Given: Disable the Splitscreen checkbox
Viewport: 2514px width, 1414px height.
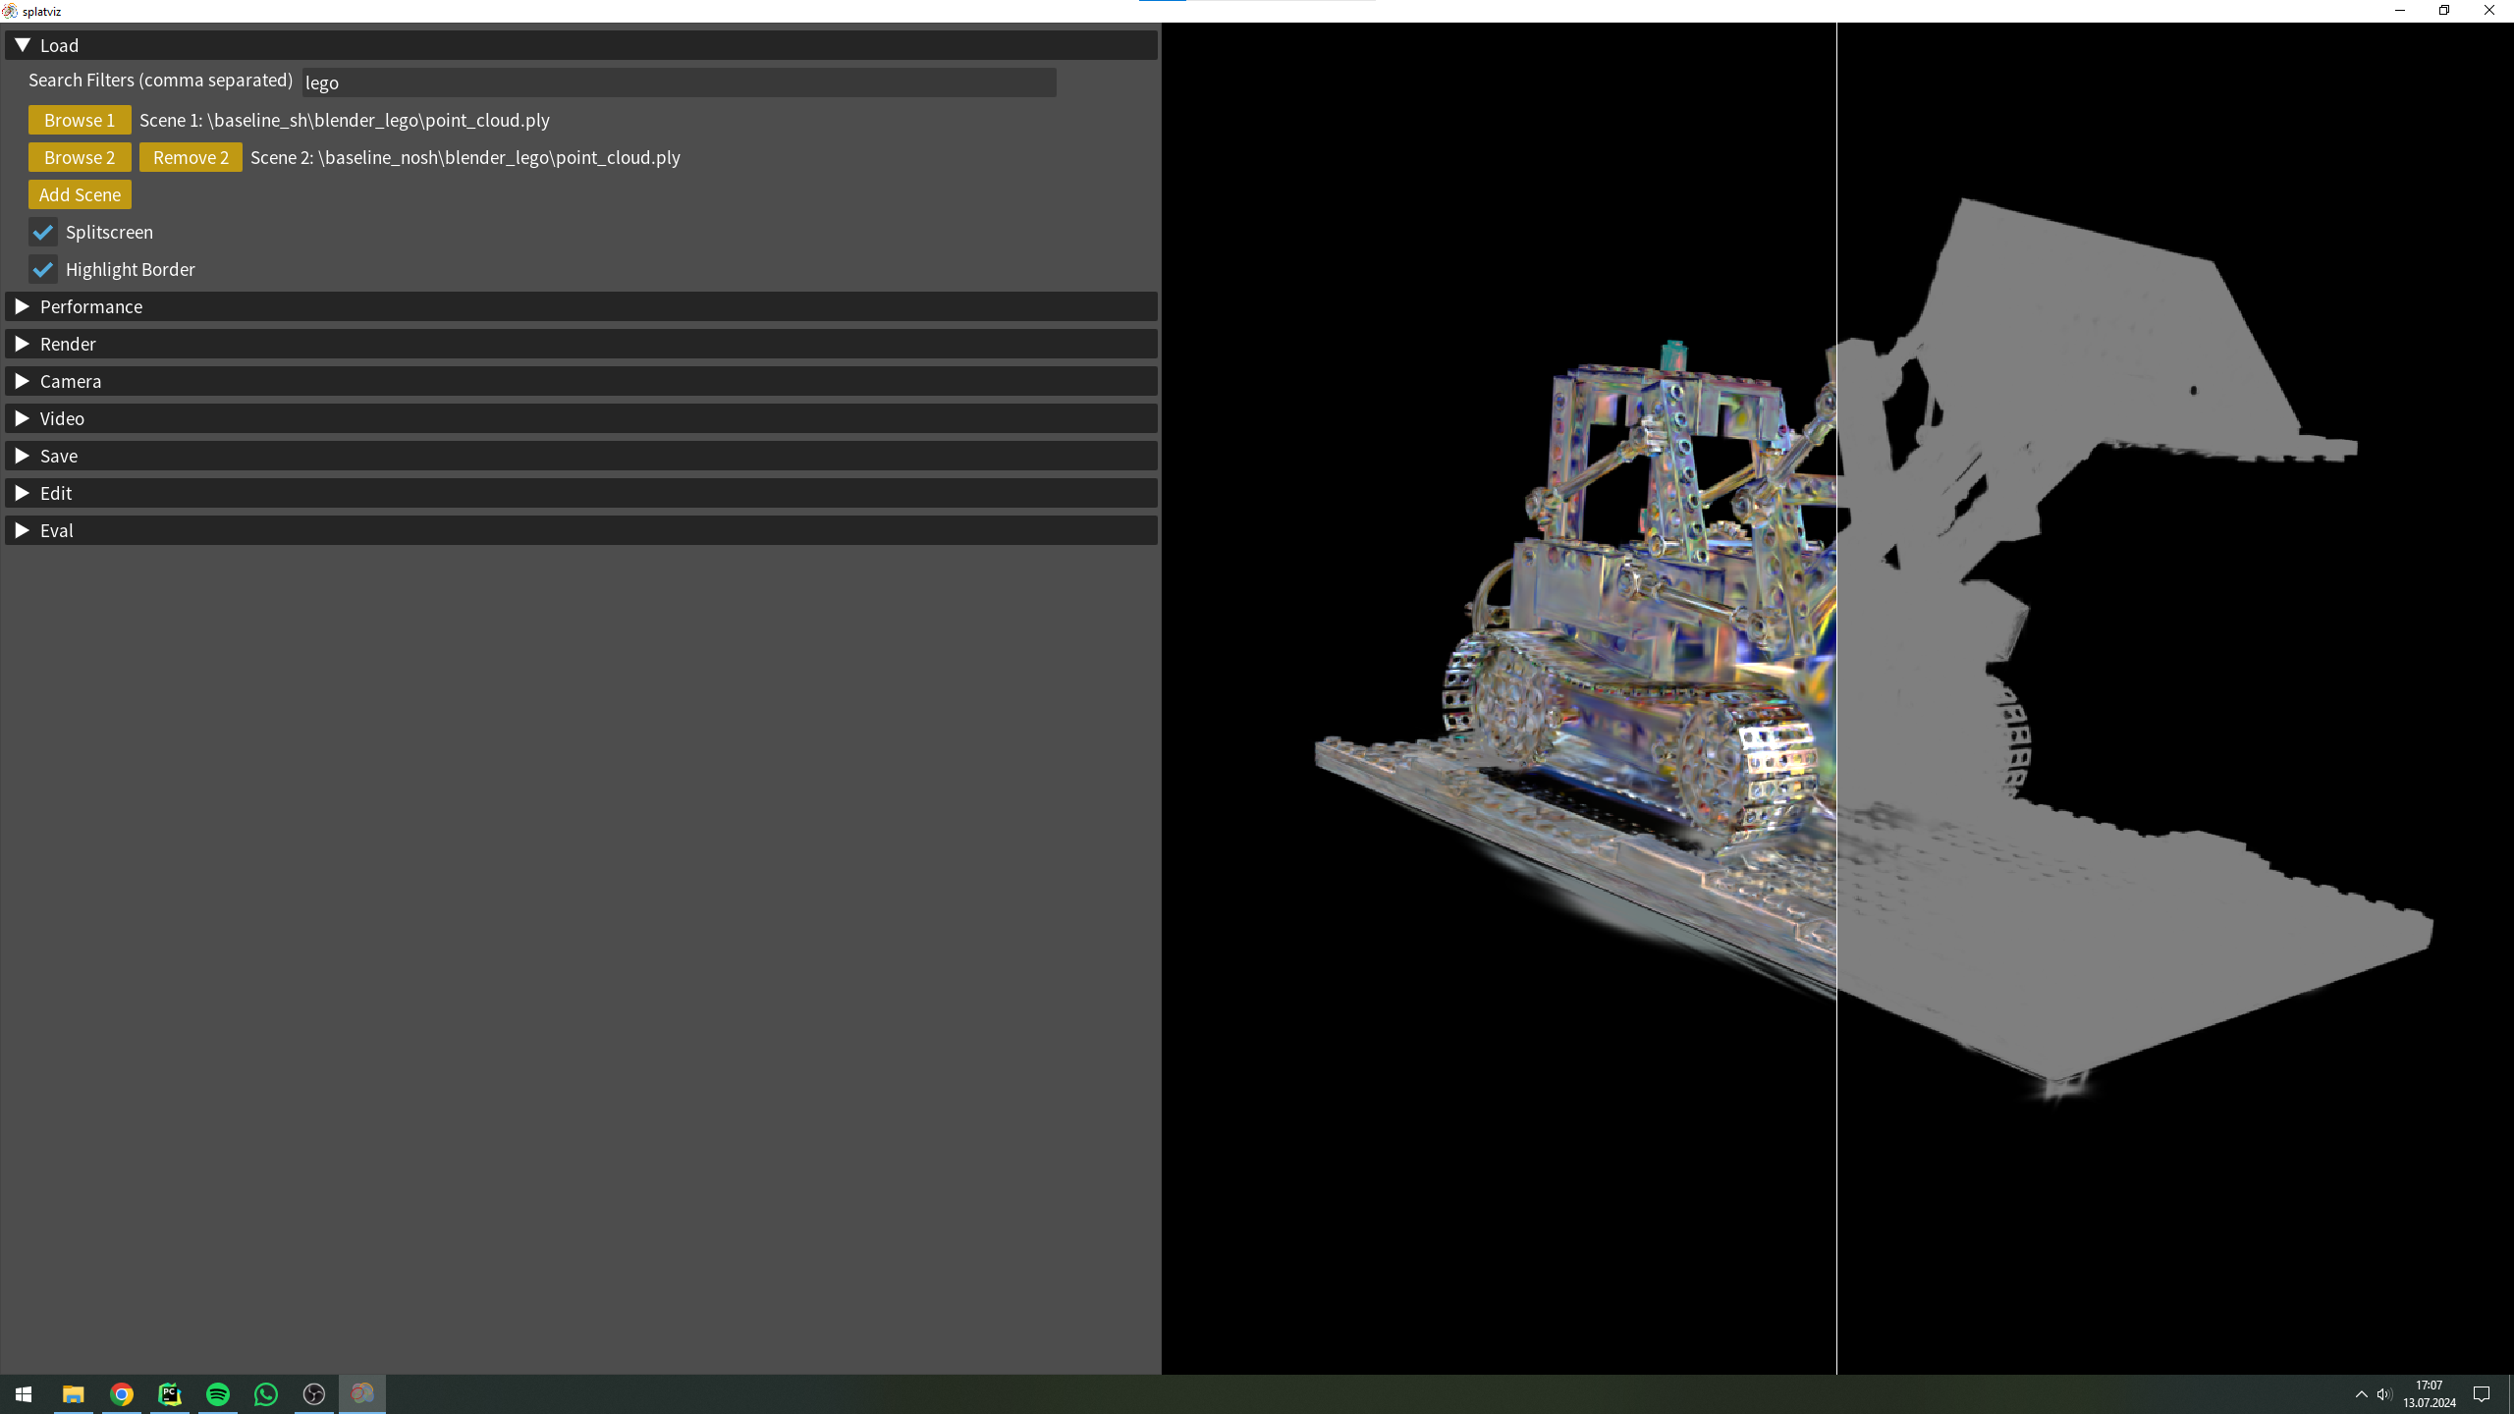Looking at the screenshot, I should coord(43,233).
